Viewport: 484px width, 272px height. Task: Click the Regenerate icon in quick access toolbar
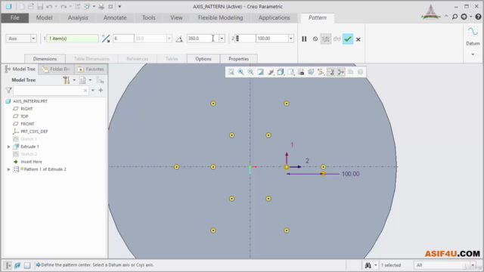pyautogui.click(x=78, y=7)
